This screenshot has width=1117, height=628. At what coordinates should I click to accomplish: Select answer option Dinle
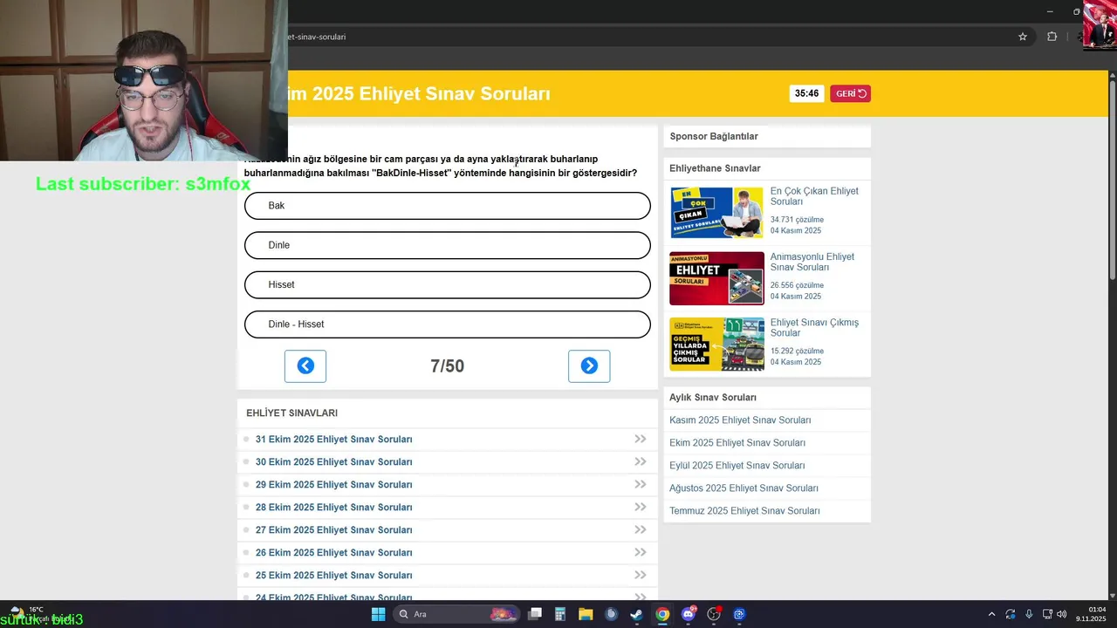tap(448, 245)
